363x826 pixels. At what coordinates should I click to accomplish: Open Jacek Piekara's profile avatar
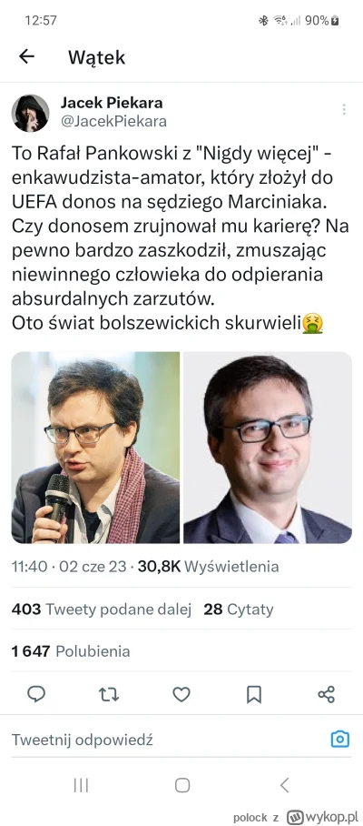pos(31,113)
